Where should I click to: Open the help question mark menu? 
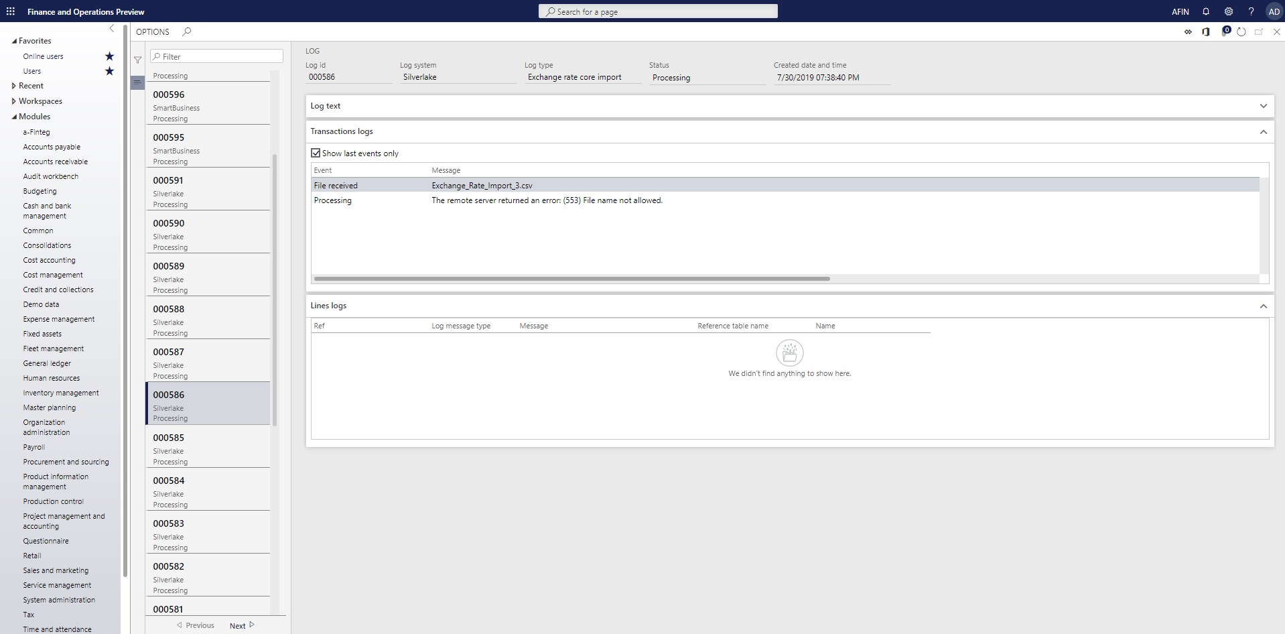coord(1250,11)
